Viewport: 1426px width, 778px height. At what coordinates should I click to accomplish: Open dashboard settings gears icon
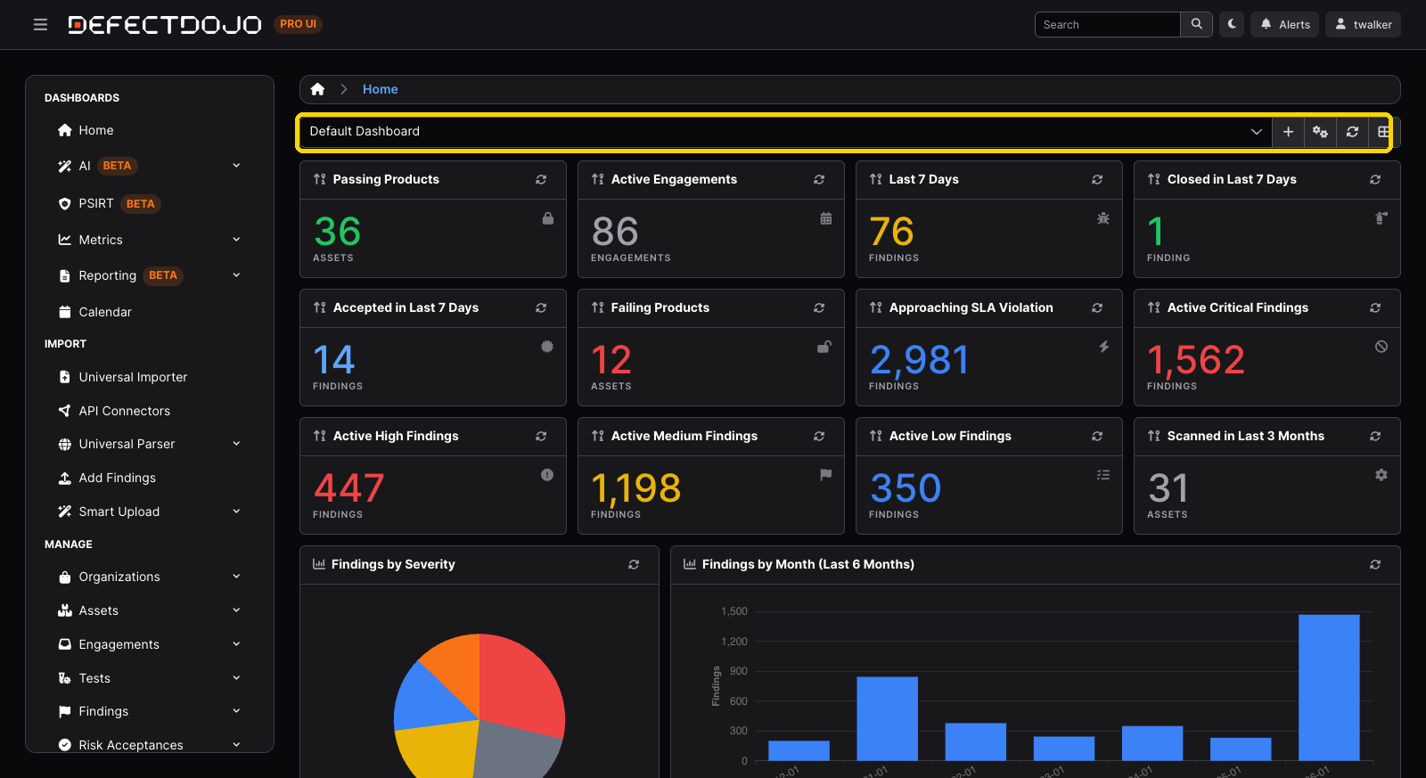tap(1320, 132)
